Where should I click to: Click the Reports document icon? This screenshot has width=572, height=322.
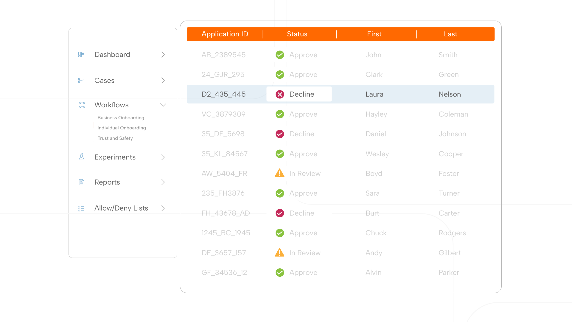tap(82, 182)
